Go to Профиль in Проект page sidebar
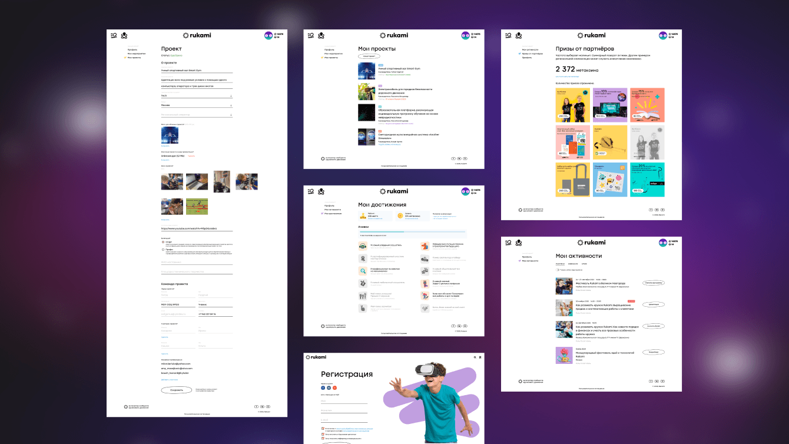Screen dimensions: 789x444 tap(132, 49)
